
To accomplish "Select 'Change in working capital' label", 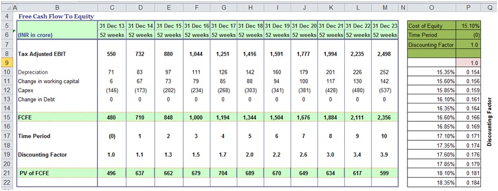I will click(57, 81).
